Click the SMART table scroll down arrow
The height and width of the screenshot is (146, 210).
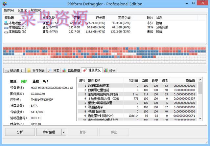pos(200,118)
